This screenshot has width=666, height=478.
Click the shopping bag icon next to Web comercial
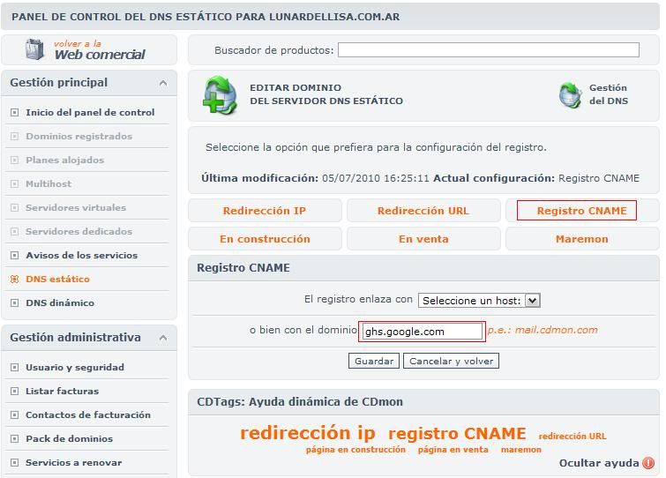[34, 49]
